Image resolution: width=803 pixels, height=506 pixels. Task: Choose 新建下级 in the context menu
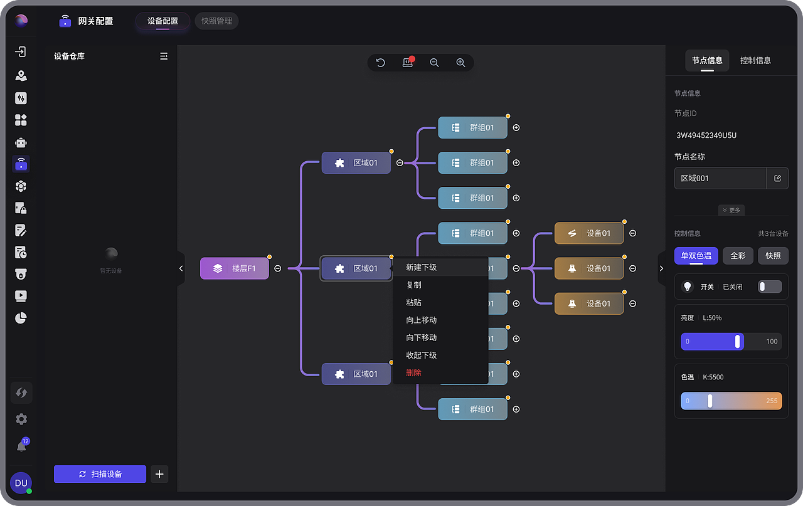(x=440, y=267)
